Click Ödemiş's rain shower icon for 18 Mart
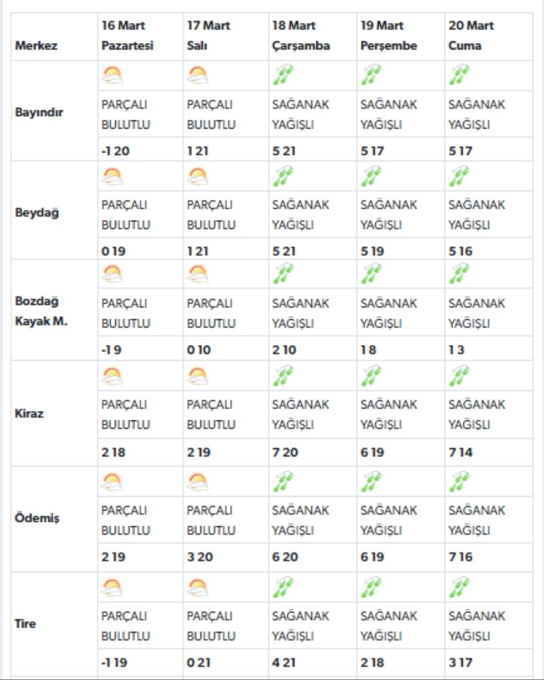This screenshot has width=544, height=680. click(x=283, y=482)
